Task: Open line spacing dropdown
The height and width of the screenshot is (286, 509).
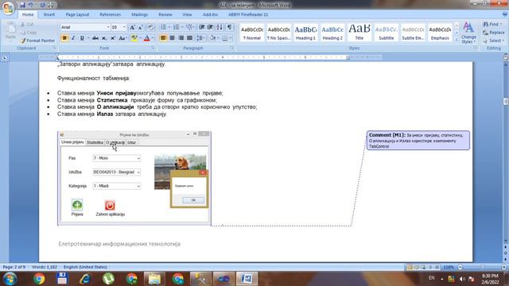Action: pyautogui.click(x=200, y=38)
